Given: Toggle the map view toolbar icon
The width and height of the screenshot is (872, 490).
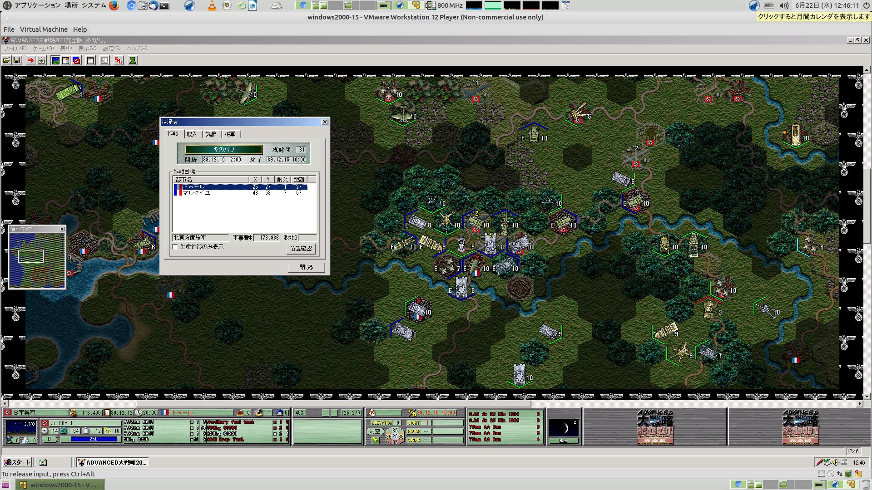Looking at the screenshot, I should pos(55,60).
